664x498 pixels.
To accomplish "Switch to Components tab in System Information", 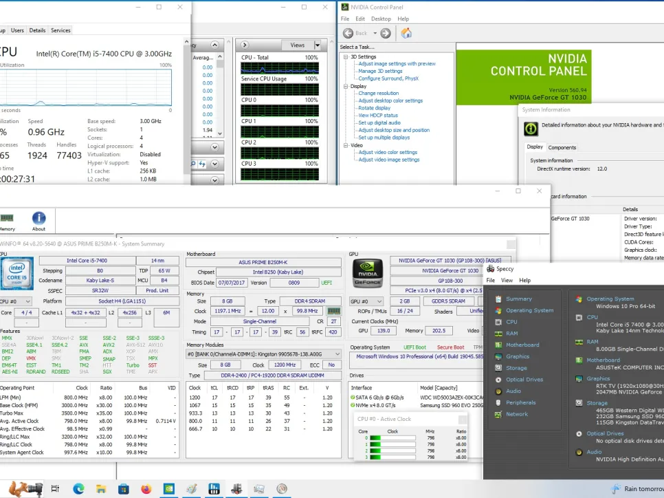I will click(x=562, y=147).
